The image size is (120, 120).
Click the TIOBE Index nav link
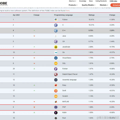113,1
